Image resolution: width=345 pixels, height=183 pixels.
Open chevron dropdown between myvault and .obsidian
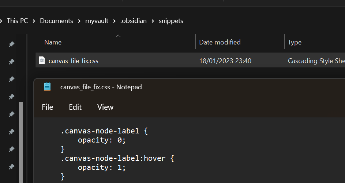tap(115, 21)
